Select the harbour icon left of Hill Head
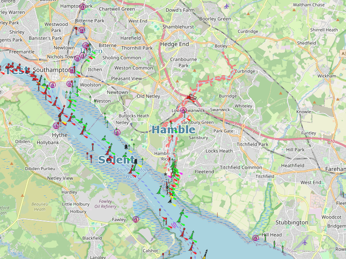This screenshot has height=259, width=346. pyautogui.click(x=256, y=237)
